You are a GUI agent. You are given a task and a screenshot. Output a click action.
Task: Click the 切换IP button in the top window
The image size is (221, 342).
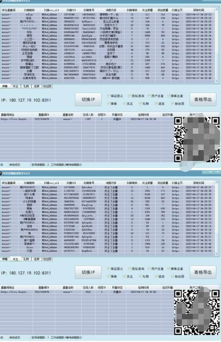[88, 100]
